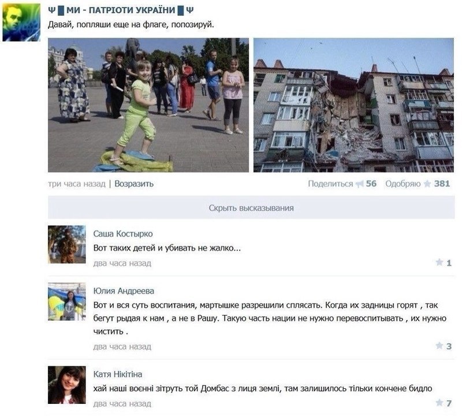Image resolution: width=466 pixels, height=416 pixels.
Task: Open Саша Костырко's avatar
Action: pos(67,244)
